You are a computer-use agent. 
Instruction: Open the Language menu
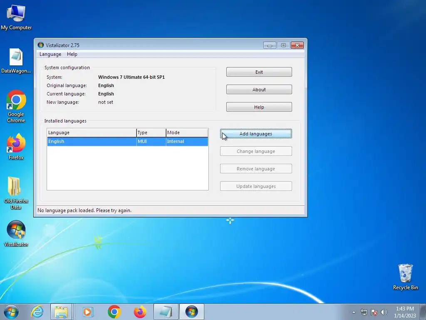coord(50,54)
